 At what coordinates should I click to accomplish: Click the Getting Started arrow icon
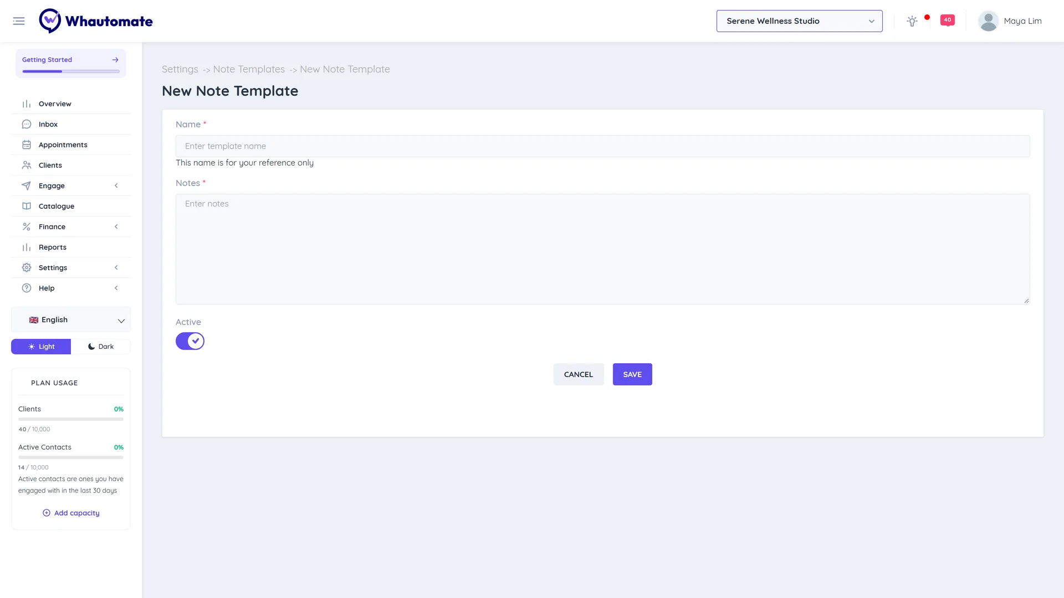pos(115,60)
